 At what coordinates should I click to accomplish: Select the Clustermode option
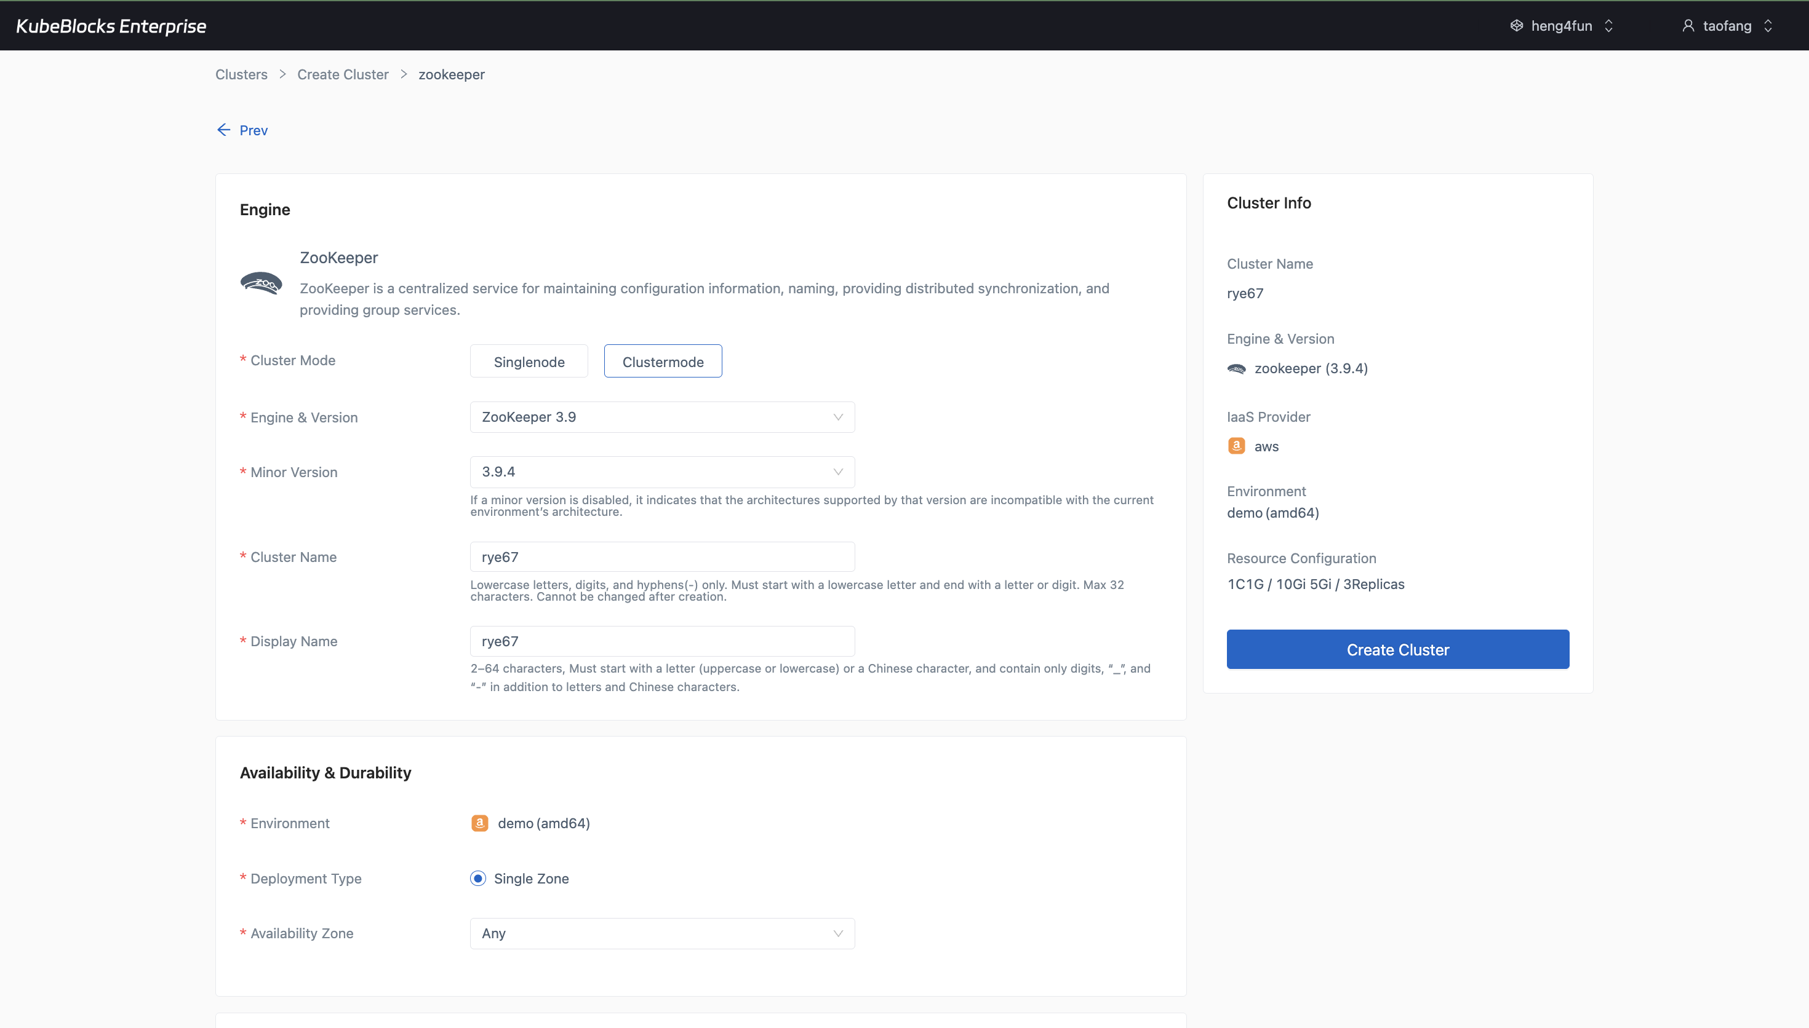662,361
